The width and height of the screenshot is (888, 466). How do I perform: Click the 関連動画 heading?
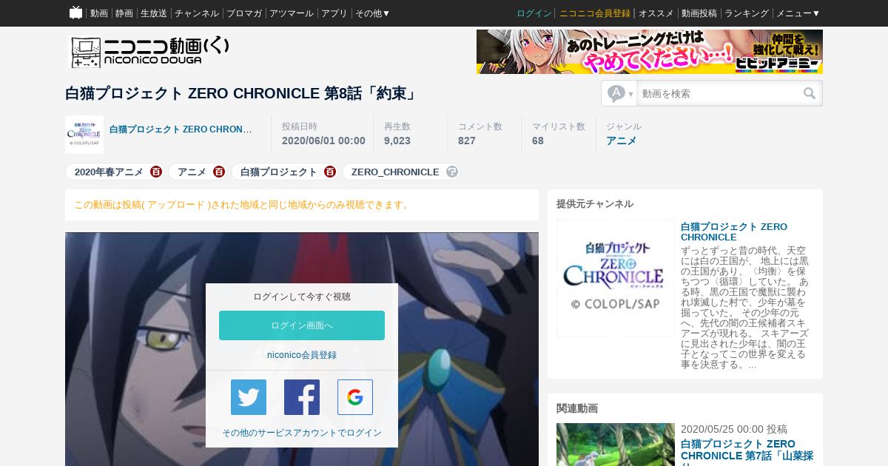point(577,408)
